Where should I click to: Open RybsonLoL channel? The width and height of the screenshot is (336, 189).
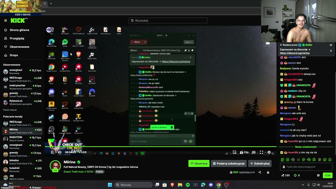tap(22, 102)
